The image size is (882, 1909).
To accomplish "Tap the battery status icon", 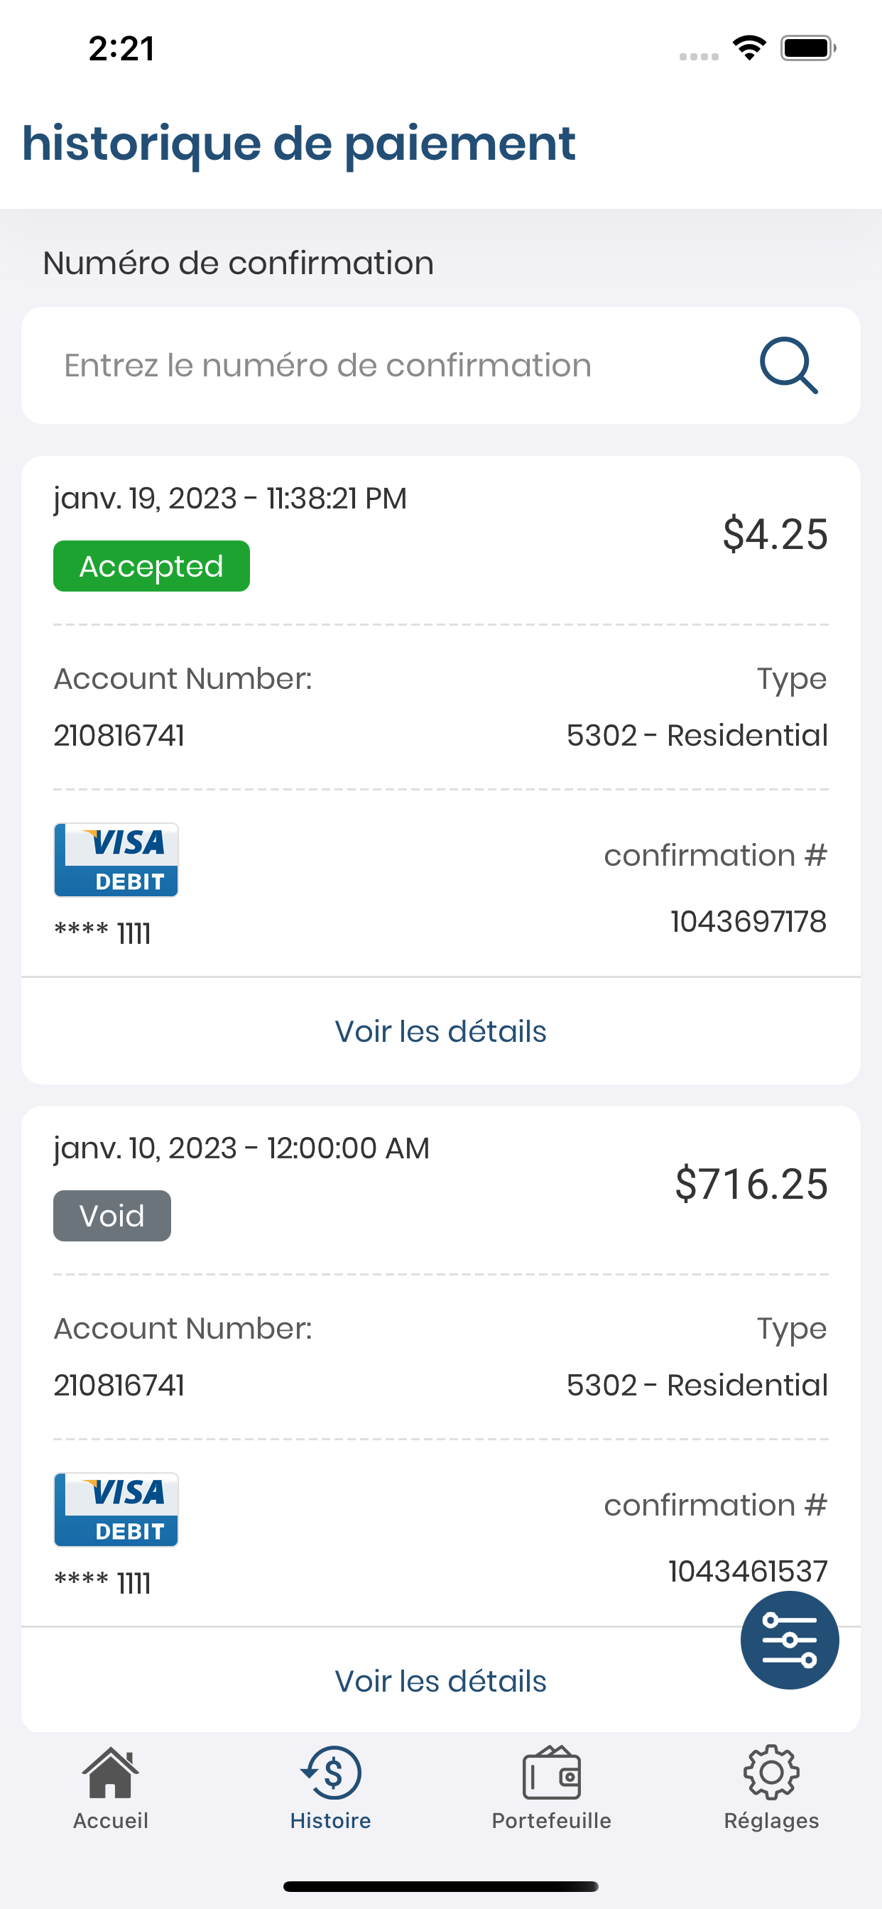I will (x=808, y=48).
